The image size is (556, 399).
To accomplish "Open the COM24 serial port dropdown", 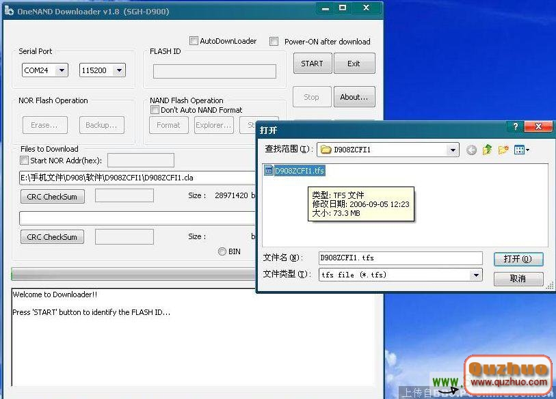I will 62,70.
